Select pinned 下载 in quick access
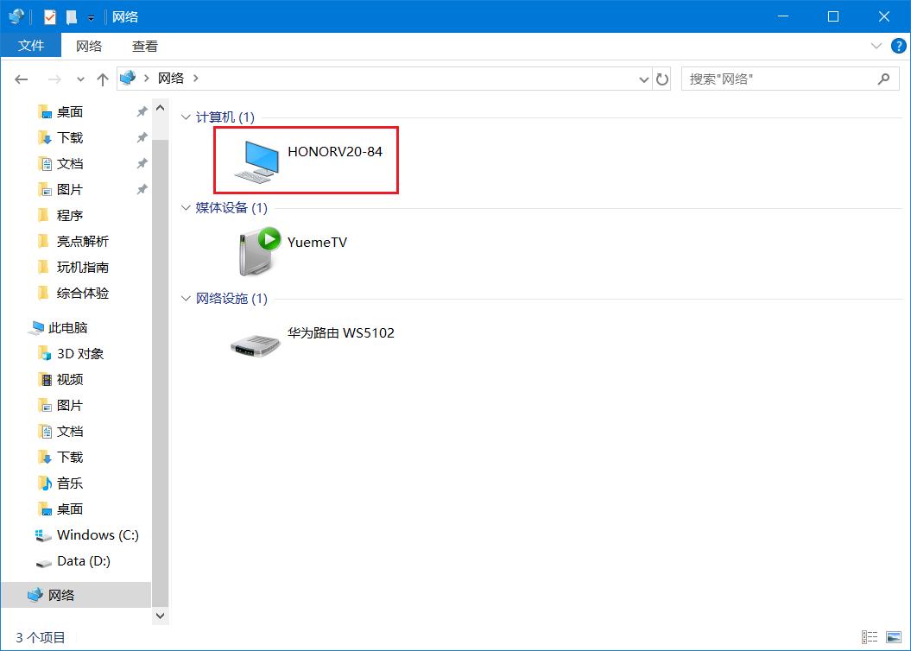 tap(70, 137)
